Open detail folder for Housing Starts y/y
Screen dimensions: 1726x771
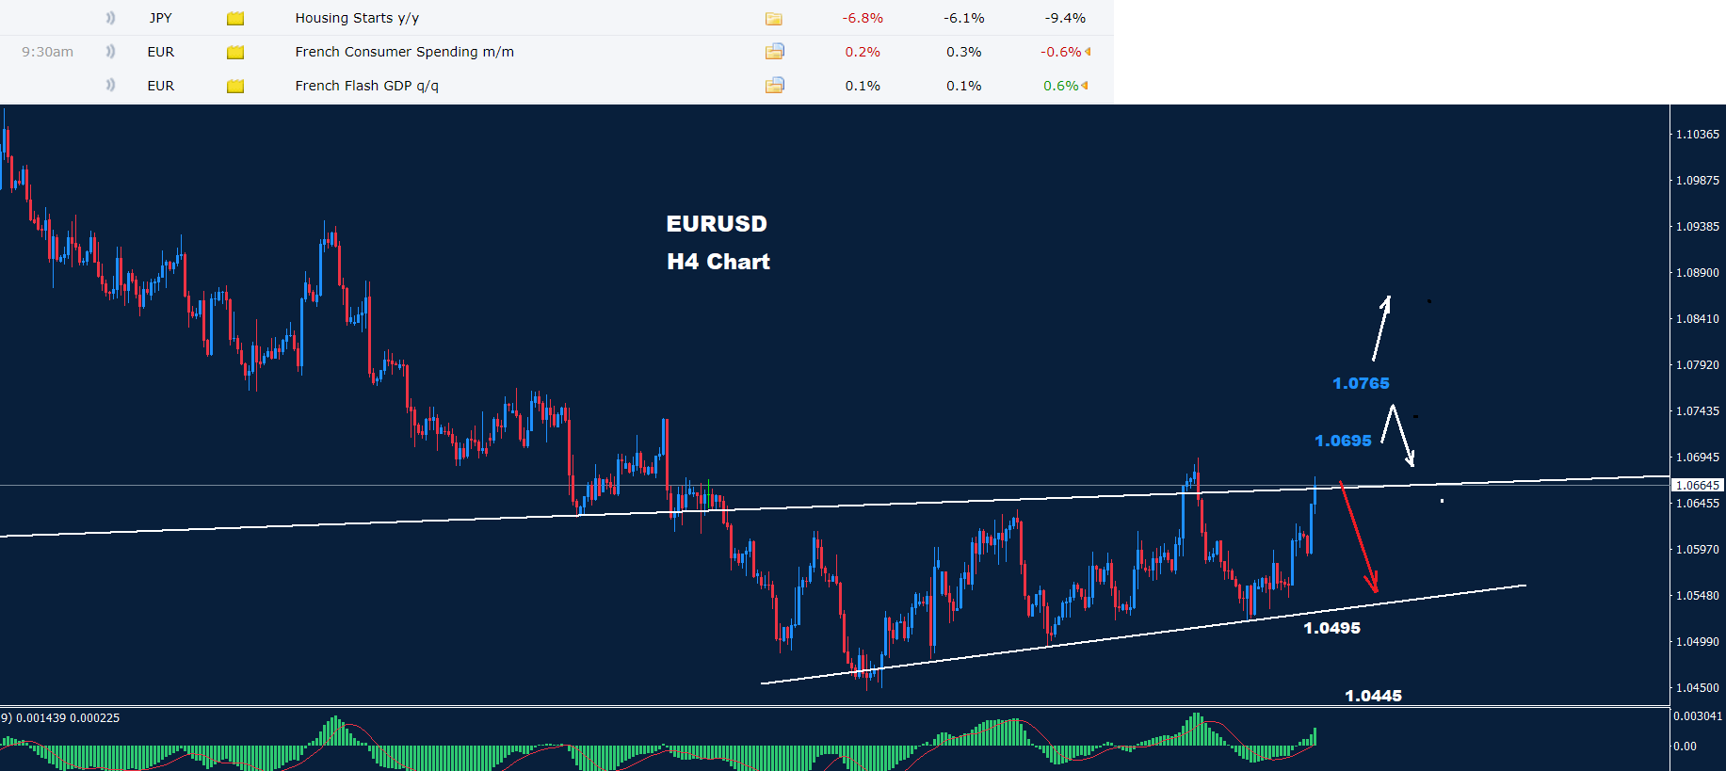774,19
